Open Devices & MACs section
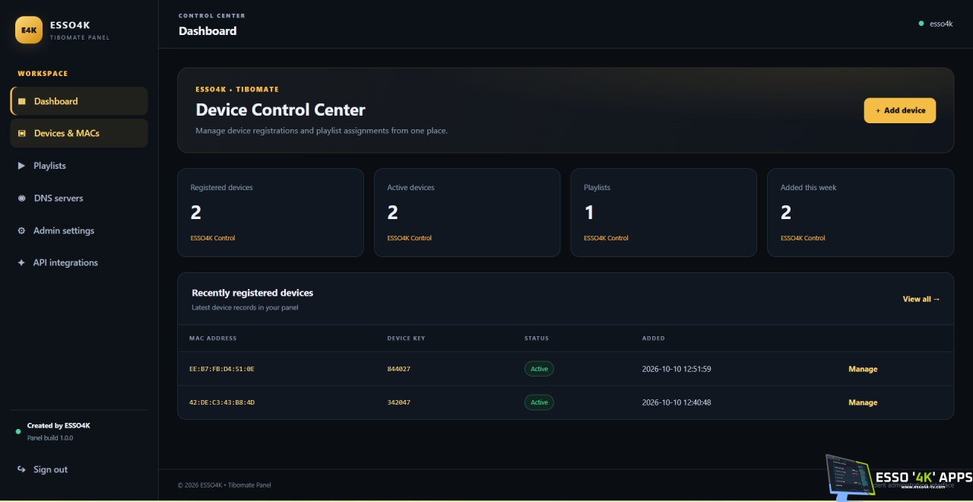The image size is (973, 502). [79, 133]
